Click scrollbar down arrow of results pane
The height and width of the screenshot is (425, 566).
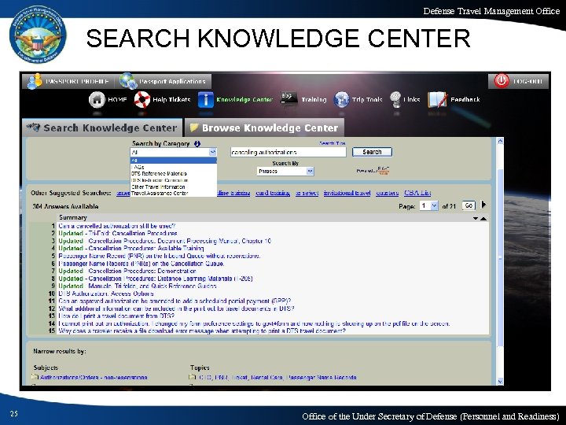pos(500,381)
